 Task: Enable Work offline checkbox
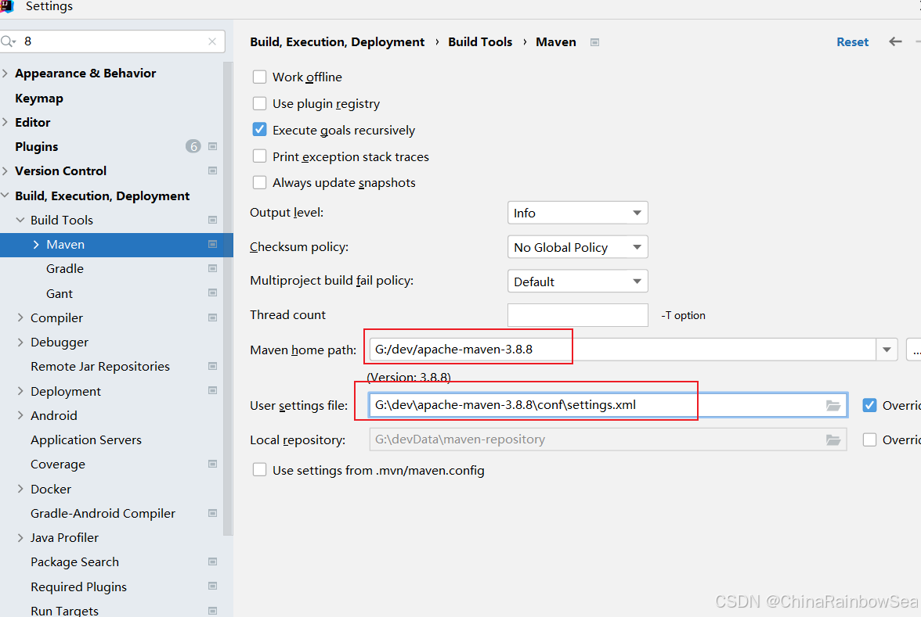pos(259,77)
